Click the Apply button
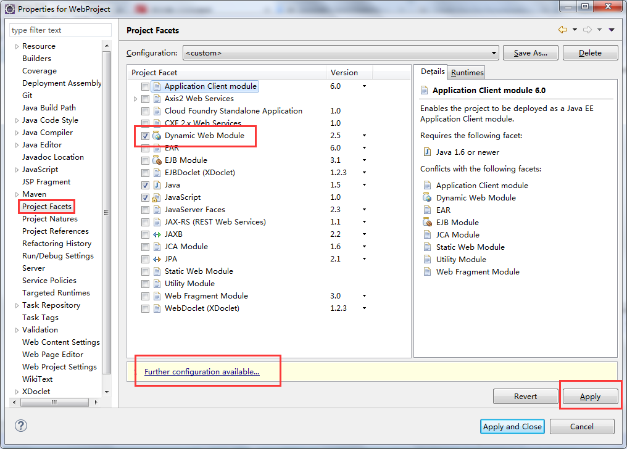This screenshot has height=449, width=627. coord(590,397)
